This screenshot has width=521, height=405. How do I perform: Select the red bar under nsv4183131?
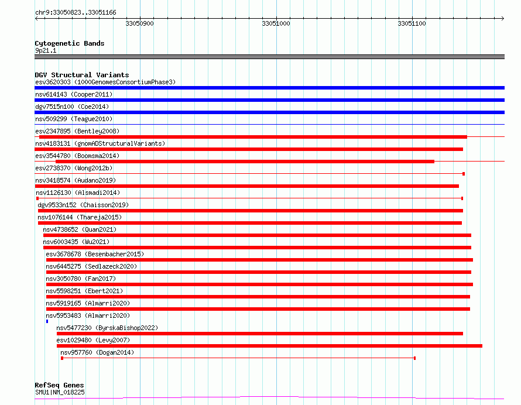(249, 149)
